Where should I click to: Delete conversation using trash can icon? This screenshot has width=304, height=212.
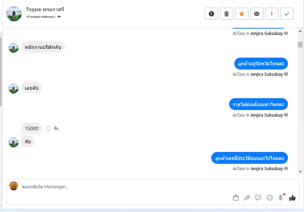226,14
